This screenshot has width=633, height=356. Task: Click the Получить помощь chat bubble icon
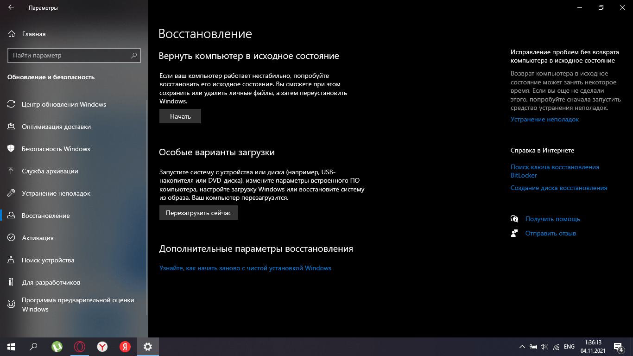pyautogui.click(x=514, y=219)
